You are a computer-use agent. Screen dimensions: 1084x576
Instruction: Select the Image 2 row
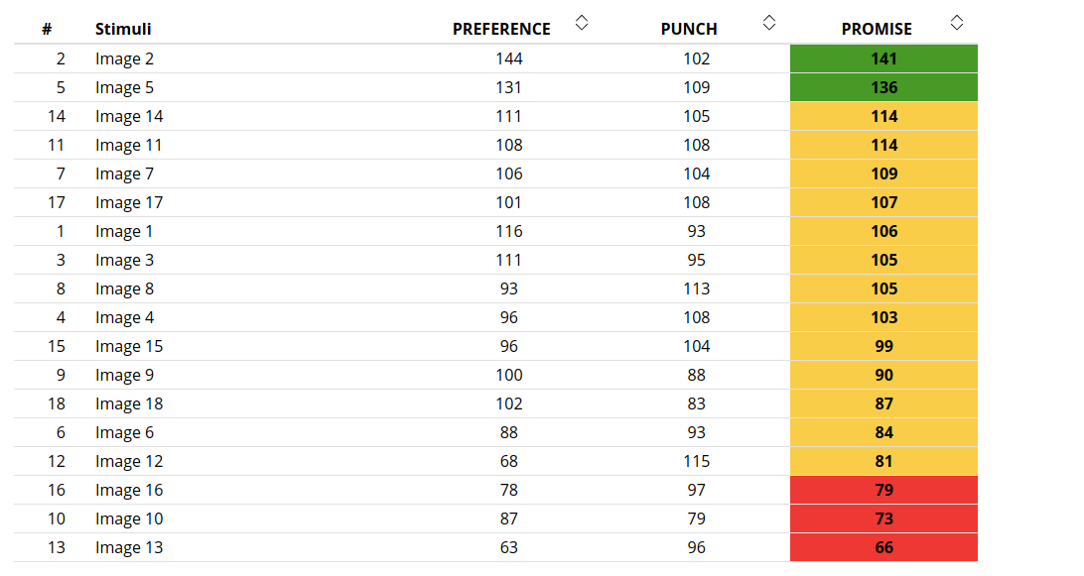click(x=495, y=58)
